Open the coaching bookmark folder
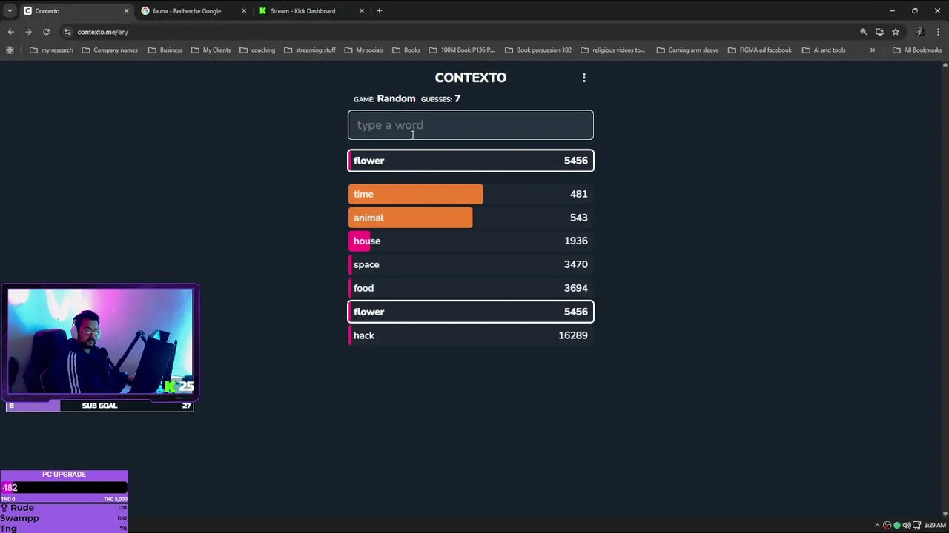The image size is (949, 533). click(x=257, y=50)
